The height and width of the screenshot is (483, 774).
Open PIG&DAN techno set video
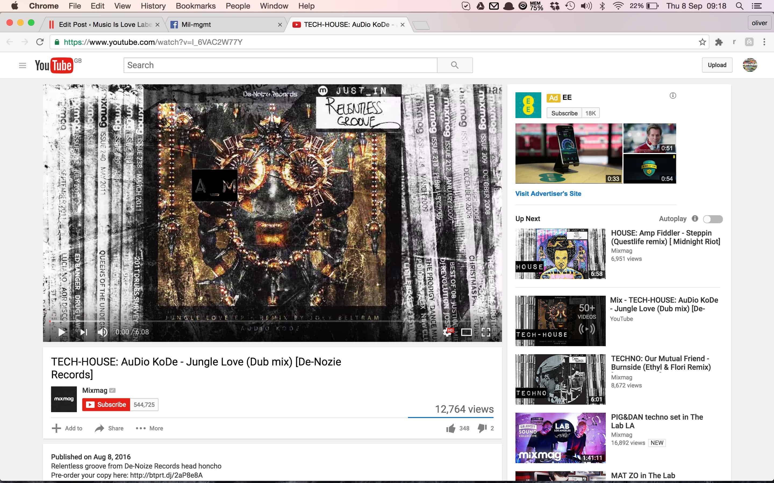tap(657, 421)
